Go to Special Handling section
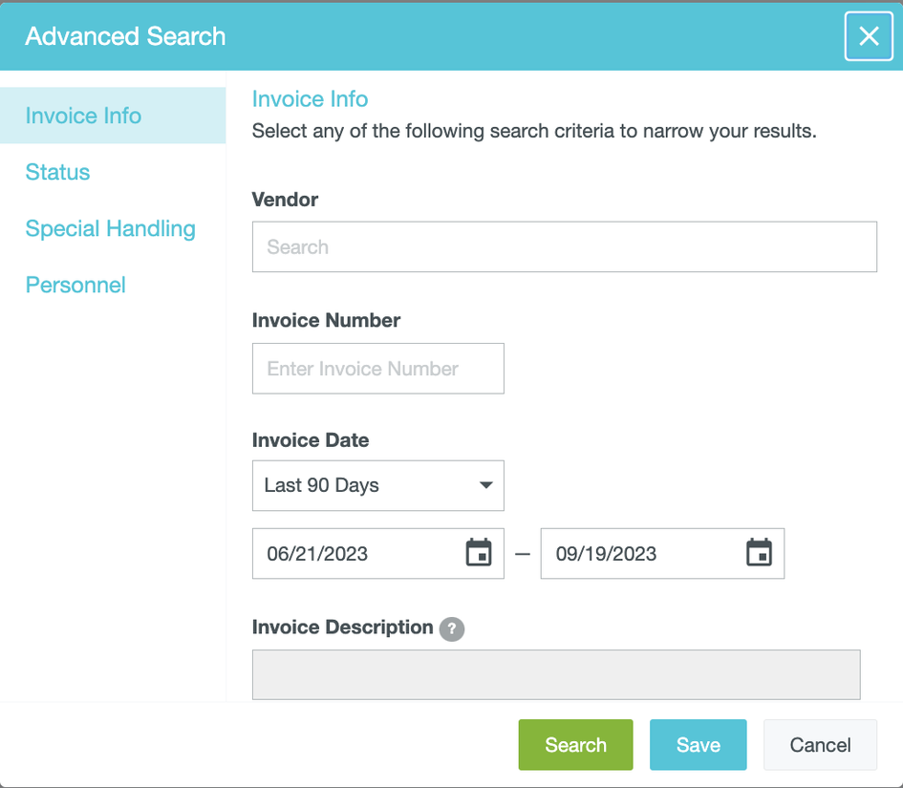The height and width of the screenshot is (788, 903). click(111, 228)
